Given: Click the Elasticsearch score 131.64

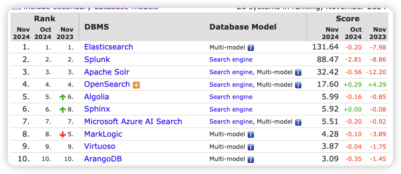Looking at the screenshot, I should click(x=325, y=47).
